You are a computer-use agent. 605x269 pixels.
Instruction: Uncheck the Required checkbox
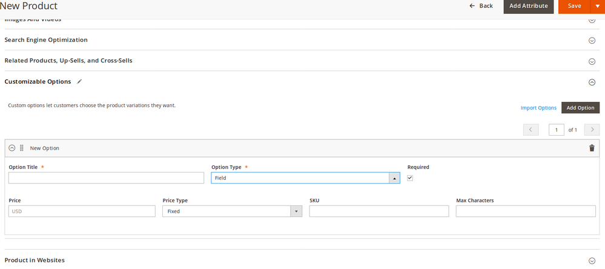tap(410, 178)
